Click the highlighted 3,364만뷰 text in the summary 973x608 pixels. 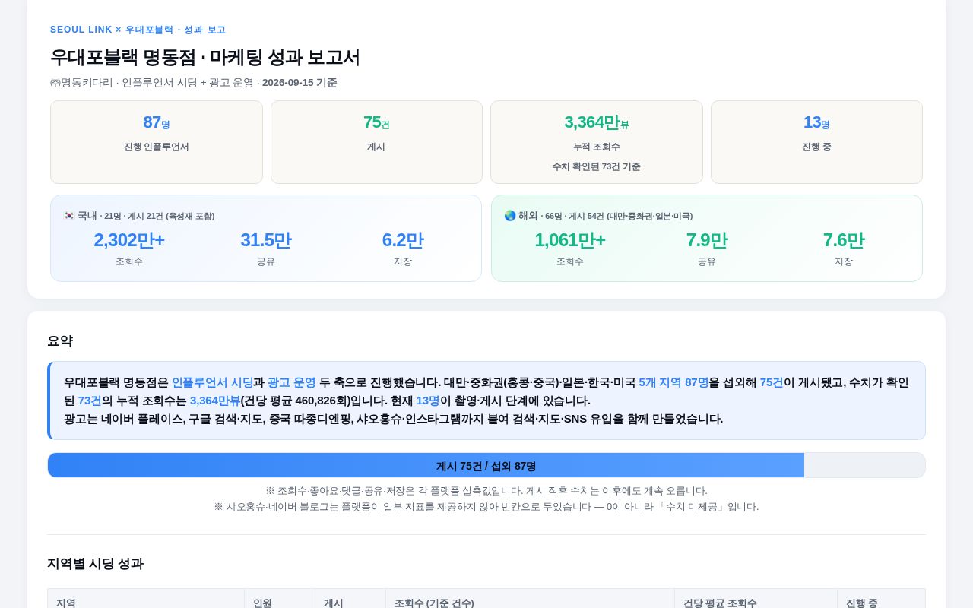pyautogui.click(x=215, y=401)
